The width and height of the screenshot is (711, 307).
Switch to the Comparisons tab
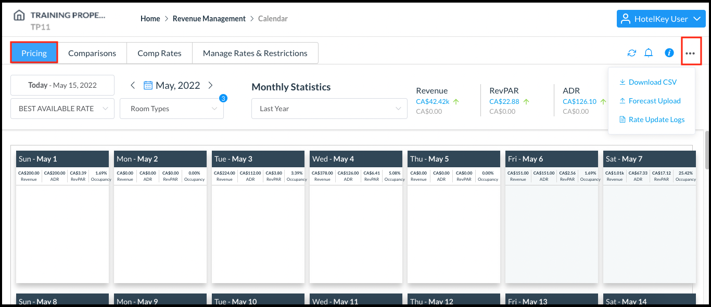coord(92,52)
